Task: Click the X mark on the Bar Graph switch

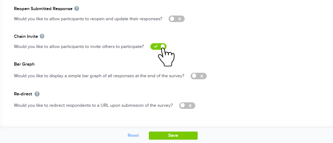Action: [x=202, y=76]
